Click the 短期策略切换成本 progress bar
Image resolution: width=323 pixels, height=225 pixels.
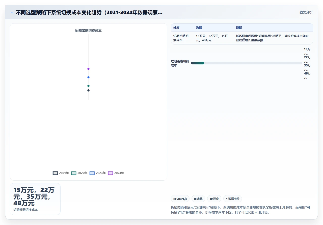246,63
